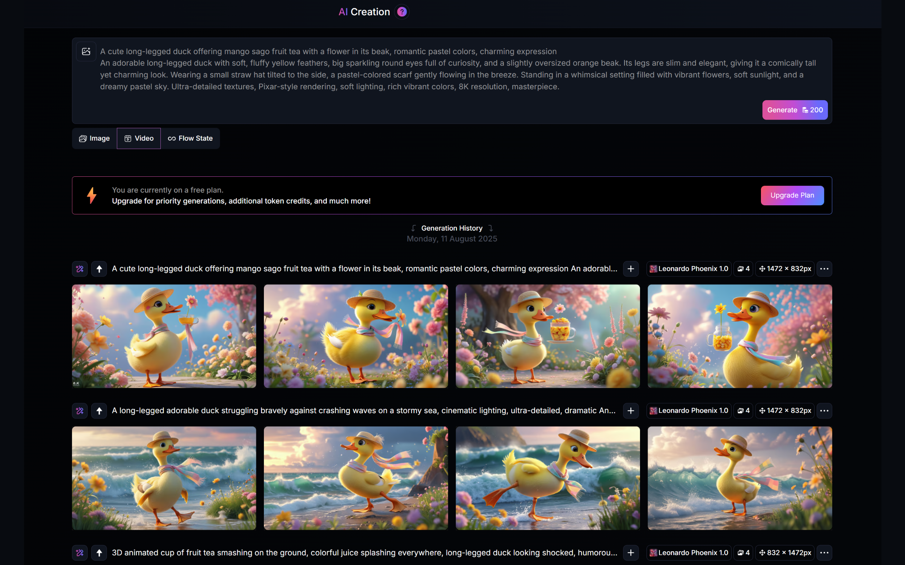Screen dimensions: 905x565
Task: Open the image upload icon in prompt box
Action: click(86, 51)
